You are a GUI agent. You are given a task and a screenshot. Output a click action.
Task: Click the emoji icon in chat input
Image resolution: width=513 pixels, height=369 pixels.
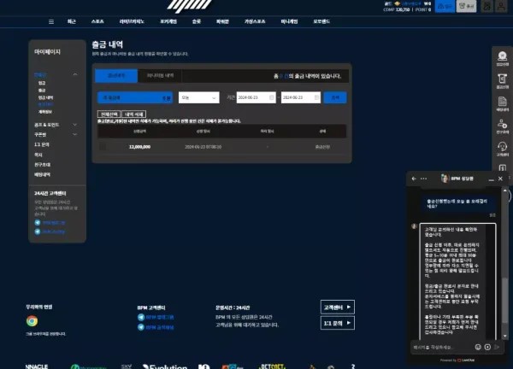click(477, 347)
